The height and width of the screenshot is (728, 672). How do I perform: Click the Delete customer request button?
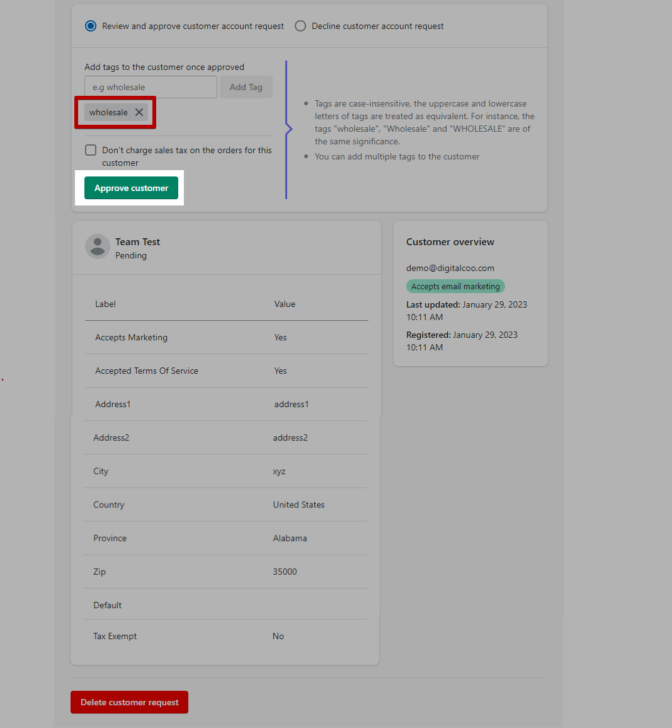[x=129, y=702]
